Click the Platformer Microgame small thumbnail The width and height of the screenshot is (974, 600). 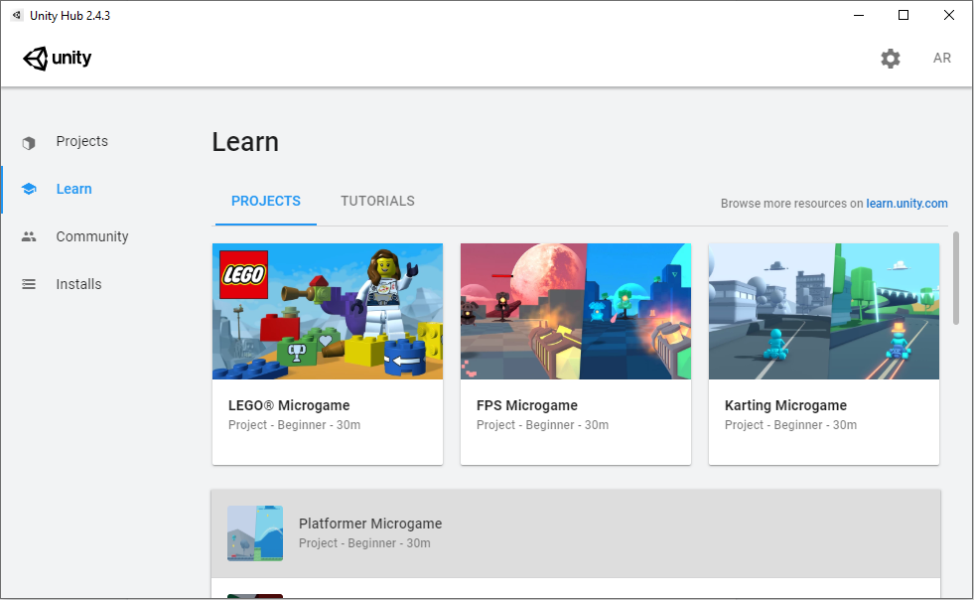tap(255, 533)
